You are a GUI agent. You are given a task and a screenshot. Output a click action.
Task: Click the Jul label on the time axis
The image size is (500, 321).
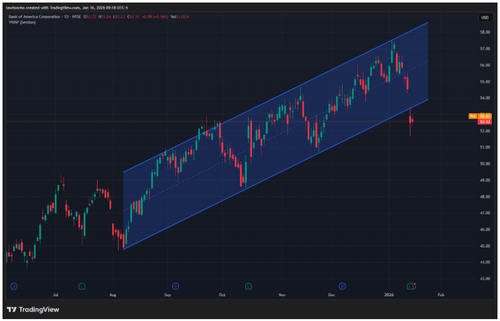pyautogui.click(x=55, y=295)
